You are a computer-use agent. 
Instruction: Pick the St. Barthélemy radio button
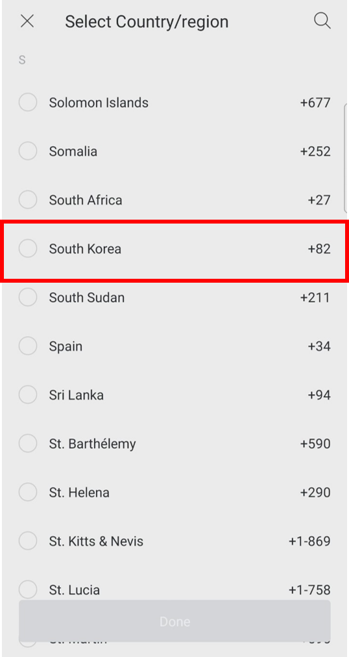[28, 443]
